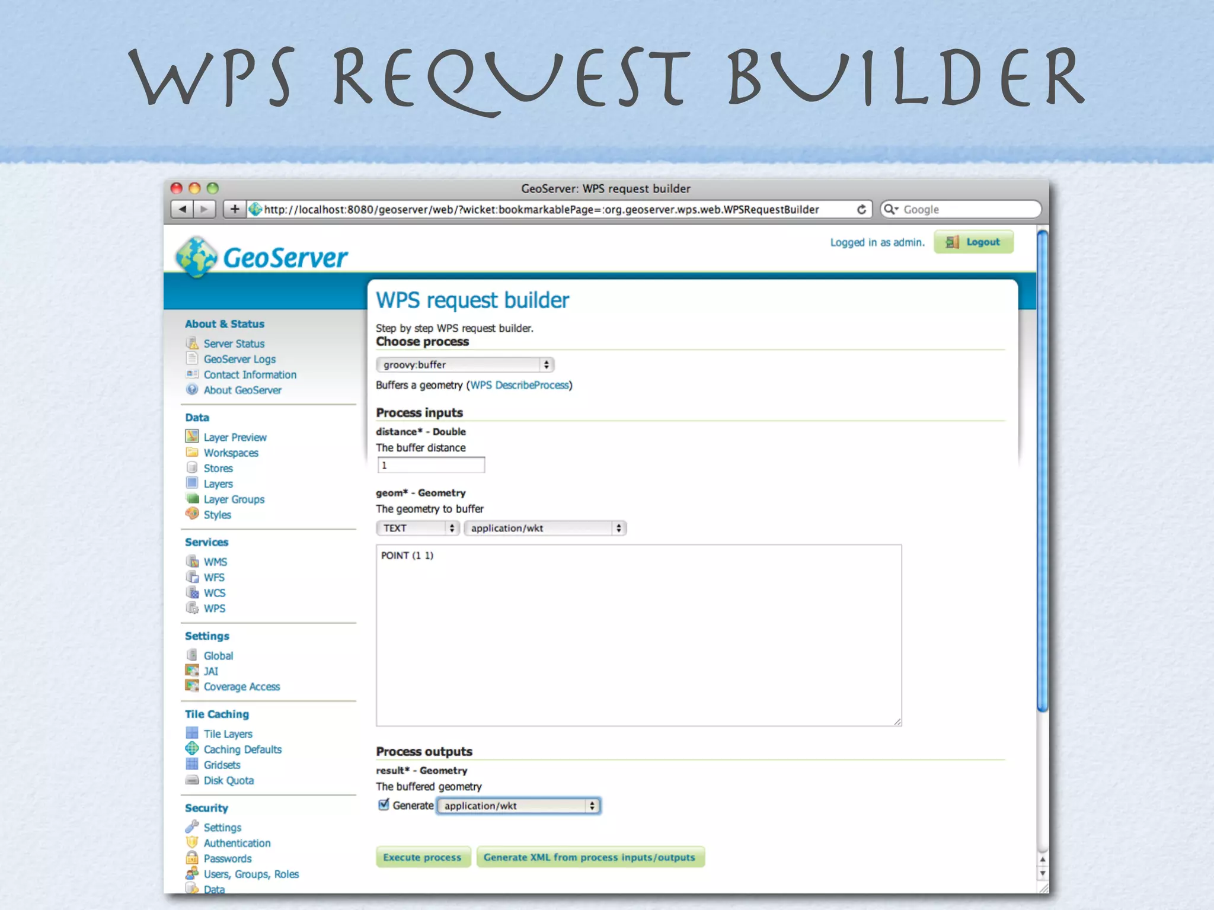Open the result output application/wkt dropdown

(x=519, y=806)
